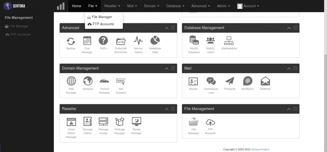Collapse the Reseller panel
Viewport: 327px width, 152px height.
tap(166, 109)
